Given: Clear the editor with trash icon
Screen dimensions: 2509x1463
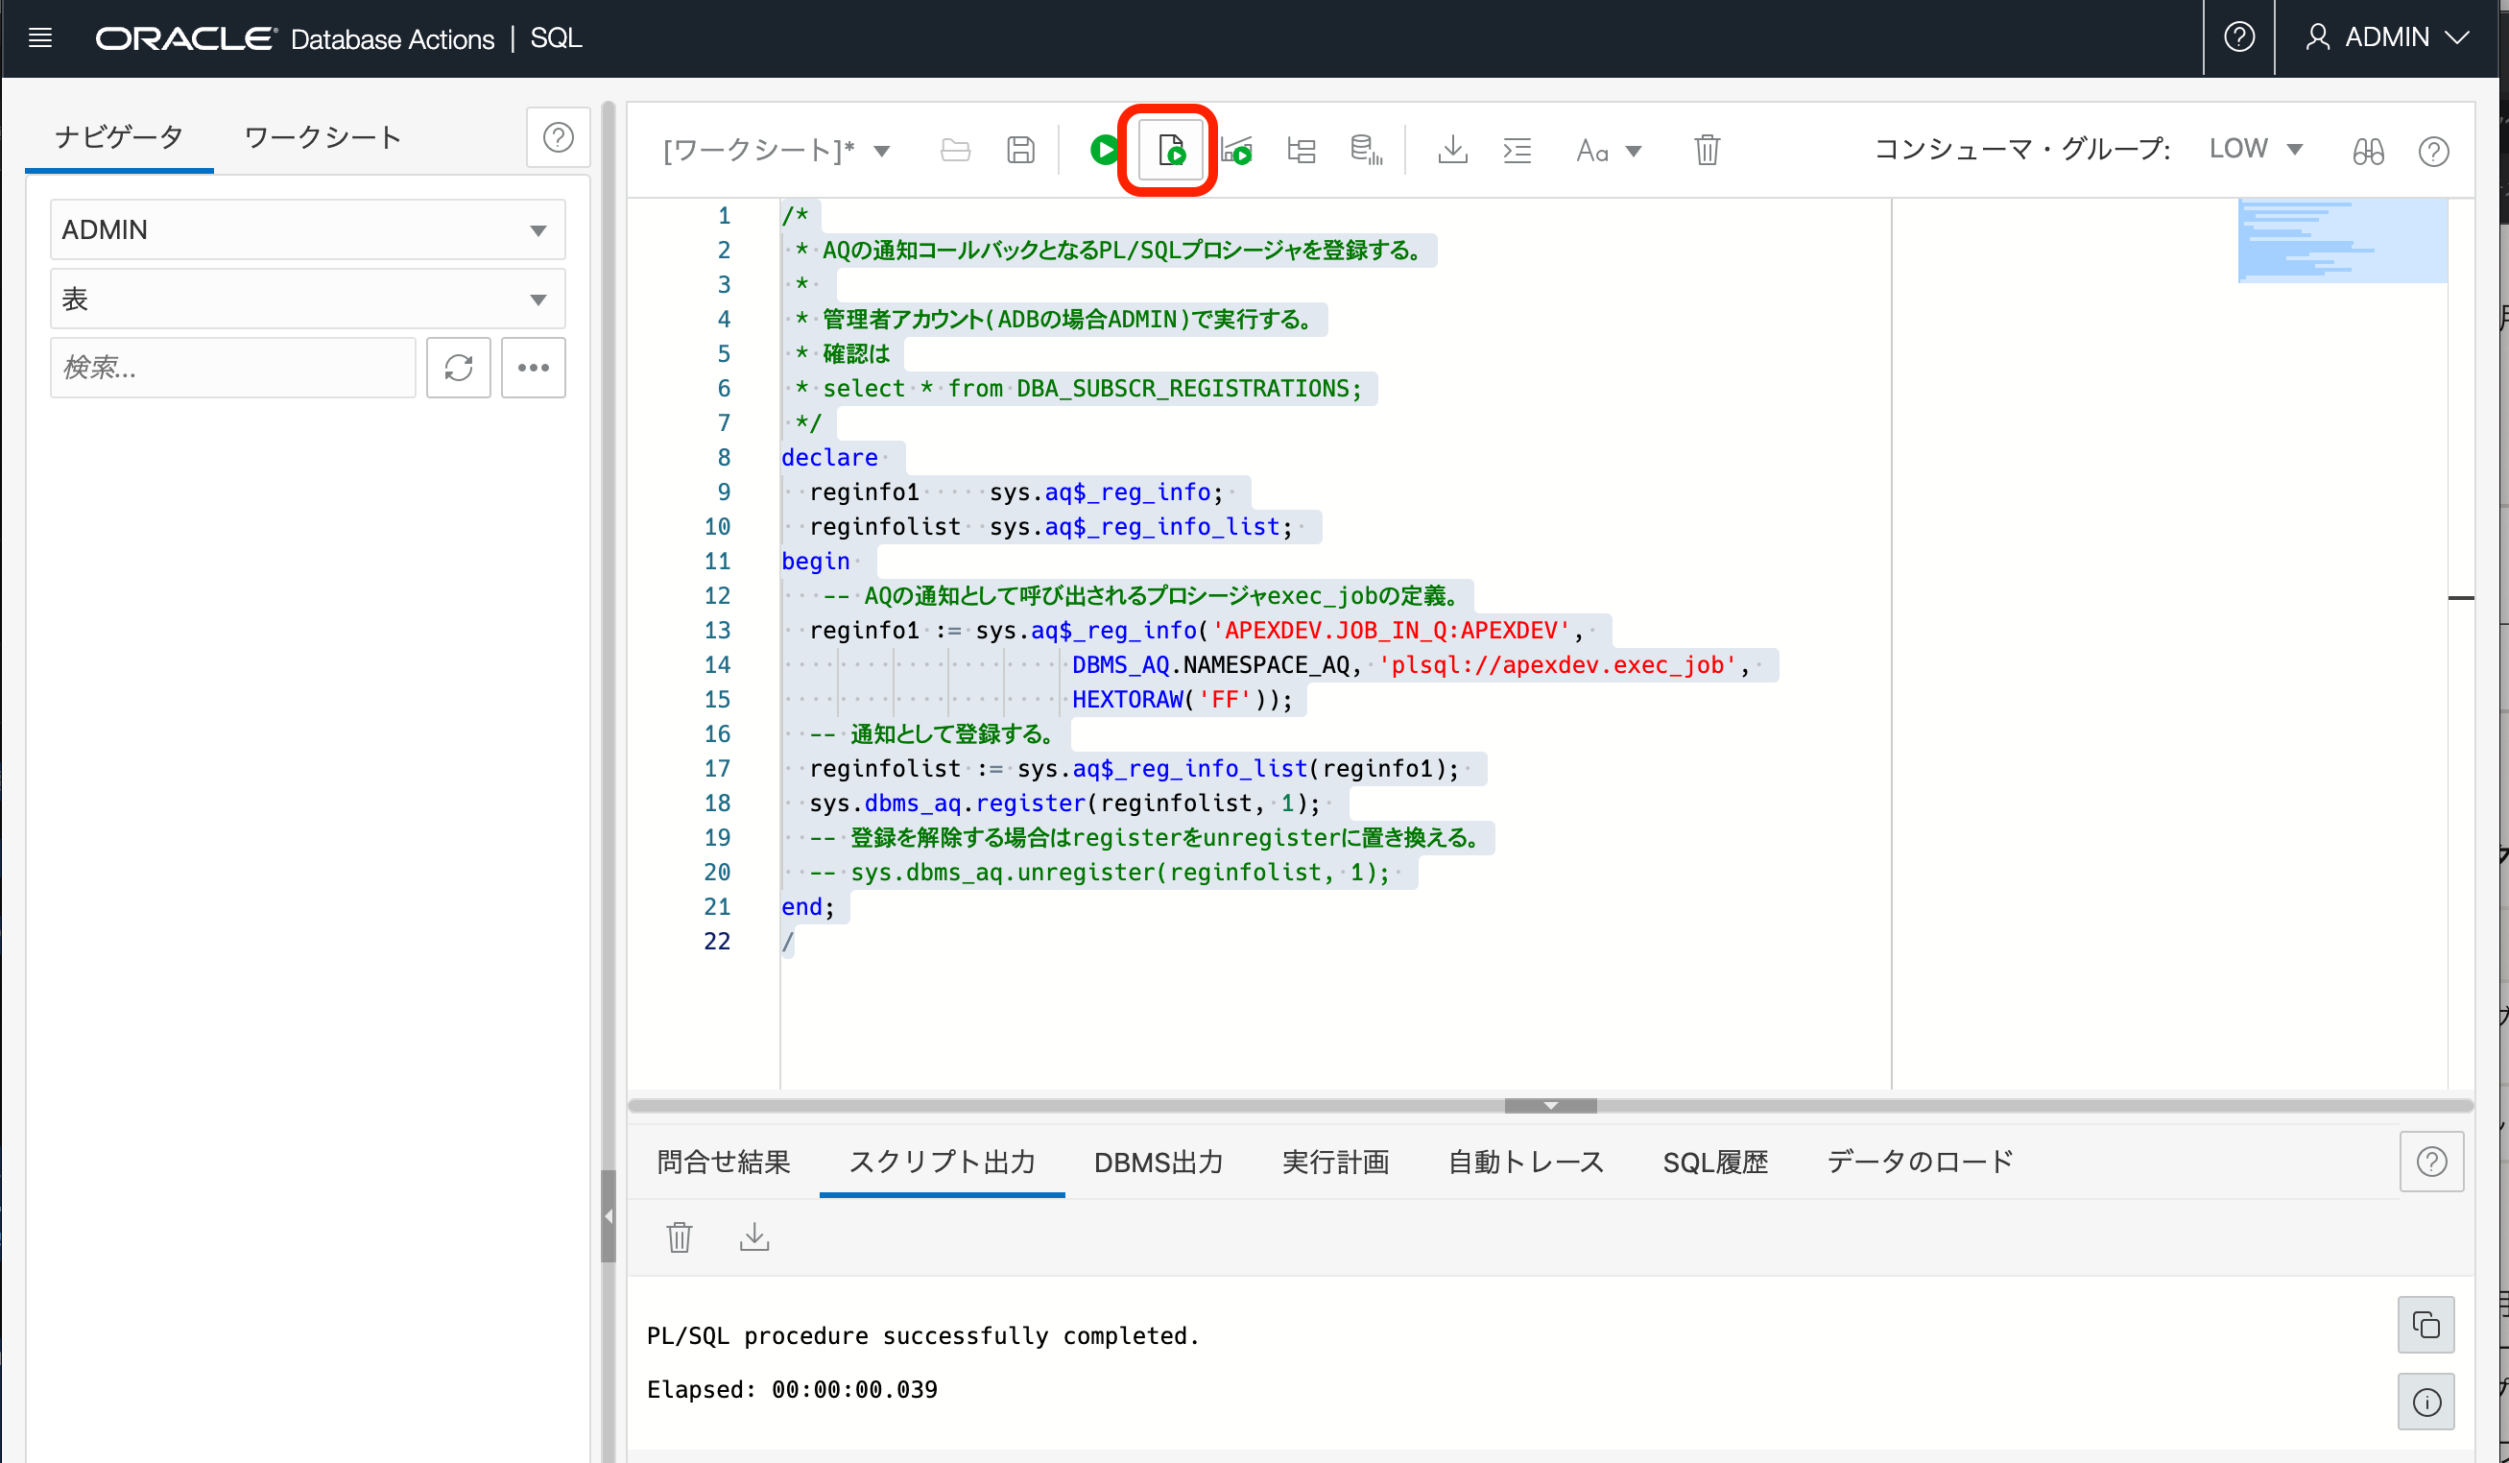Looking at the screenshot, I should (x=1708, y=151).
